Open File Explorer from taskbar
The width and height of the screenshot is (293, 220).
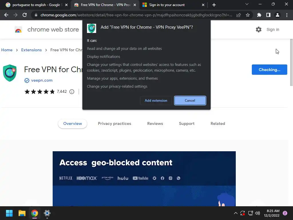pos(22,213)
